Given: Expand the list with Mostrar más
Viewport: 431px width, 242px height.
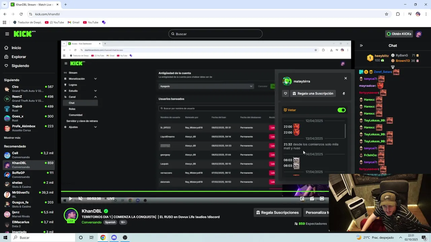Looking at the screenshot, I should 12,138.
